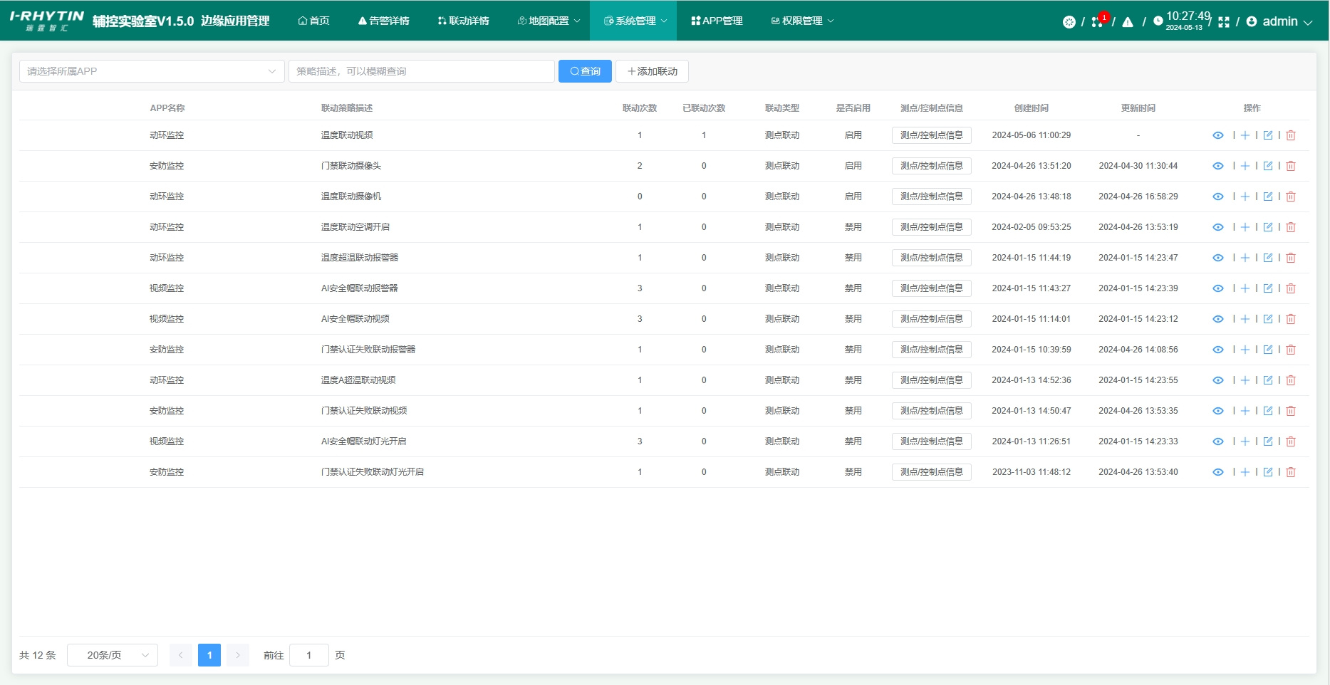Image resolution: width=1330 pixels, height=685 pixels.
Task: Click the eye icon for AI安全帽联动灯光开启
Action: coord(1218,441)
